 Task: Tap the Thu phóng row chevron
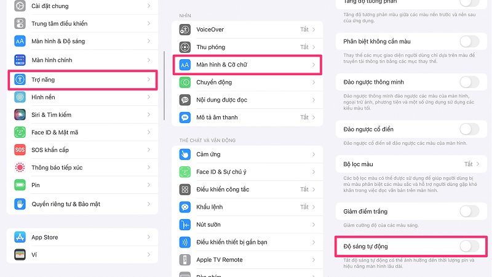click(x=314, y=47)
